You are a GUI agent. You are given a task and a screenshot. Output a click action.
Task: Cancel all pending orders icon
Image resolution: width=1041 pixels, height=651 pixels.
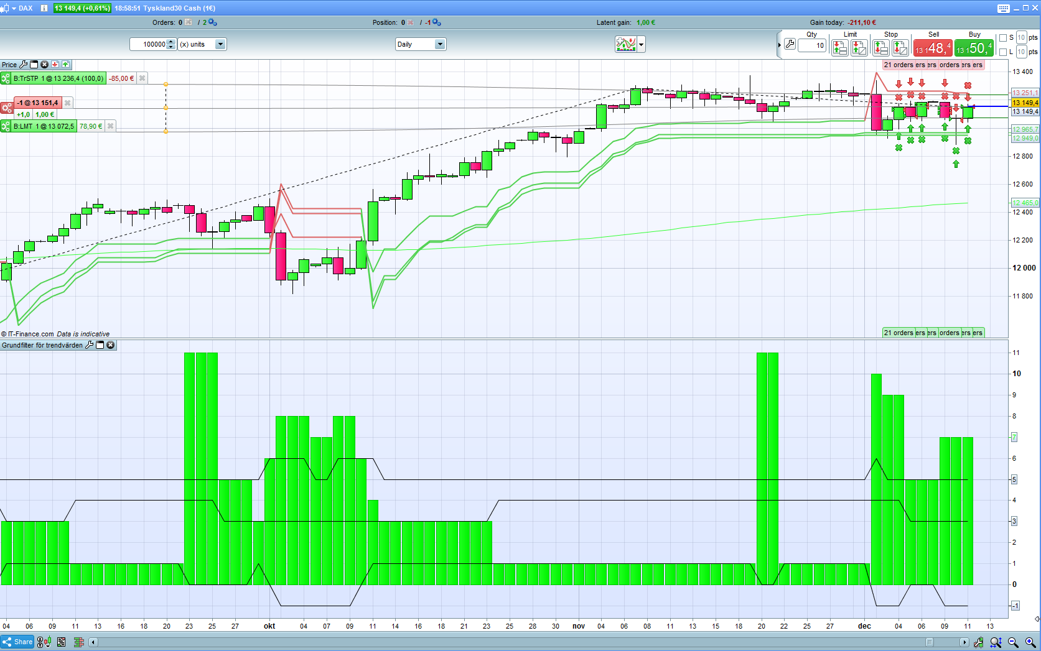pos(189,22)
